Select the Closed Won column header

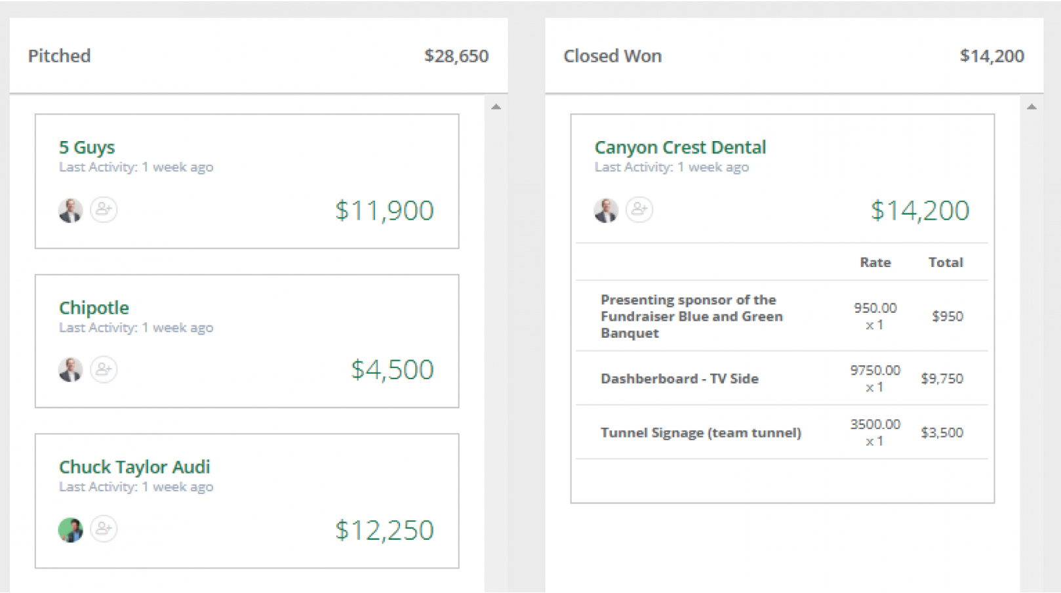(x=612, y=56)
